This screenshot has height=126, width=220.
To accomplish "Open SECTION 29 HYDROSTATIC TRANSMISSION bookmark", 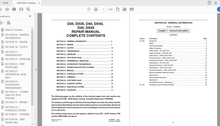I will click(x=13, y=85).
